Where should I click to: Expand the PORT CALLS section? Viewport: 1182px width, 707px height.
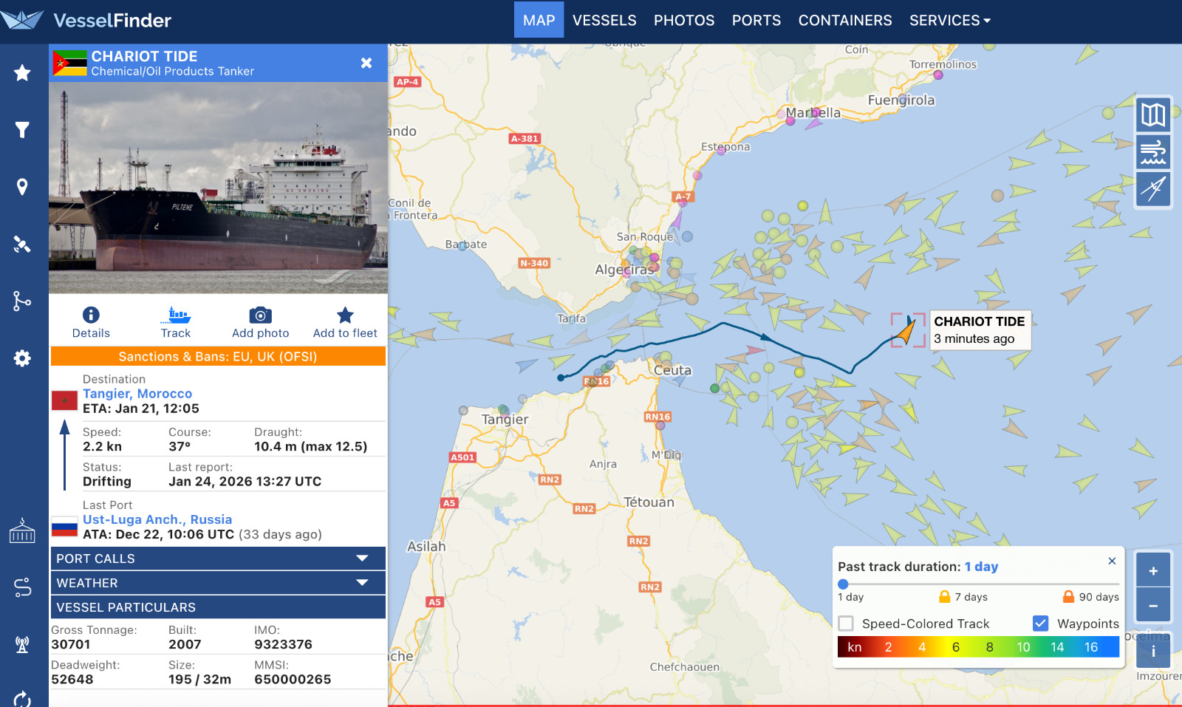(x=218, y=559)
